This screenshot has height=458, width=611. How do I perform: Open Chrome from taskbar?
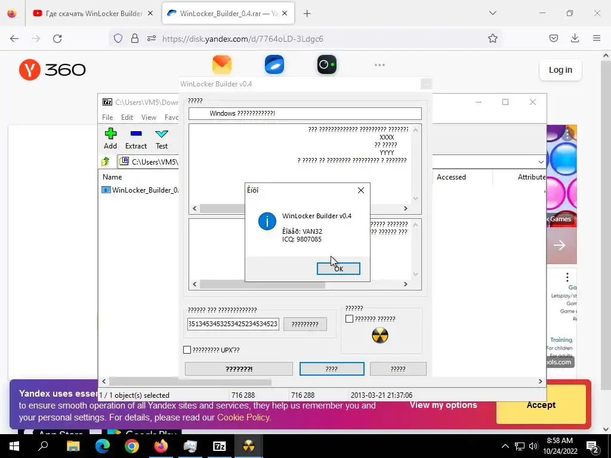click(132, 446)
